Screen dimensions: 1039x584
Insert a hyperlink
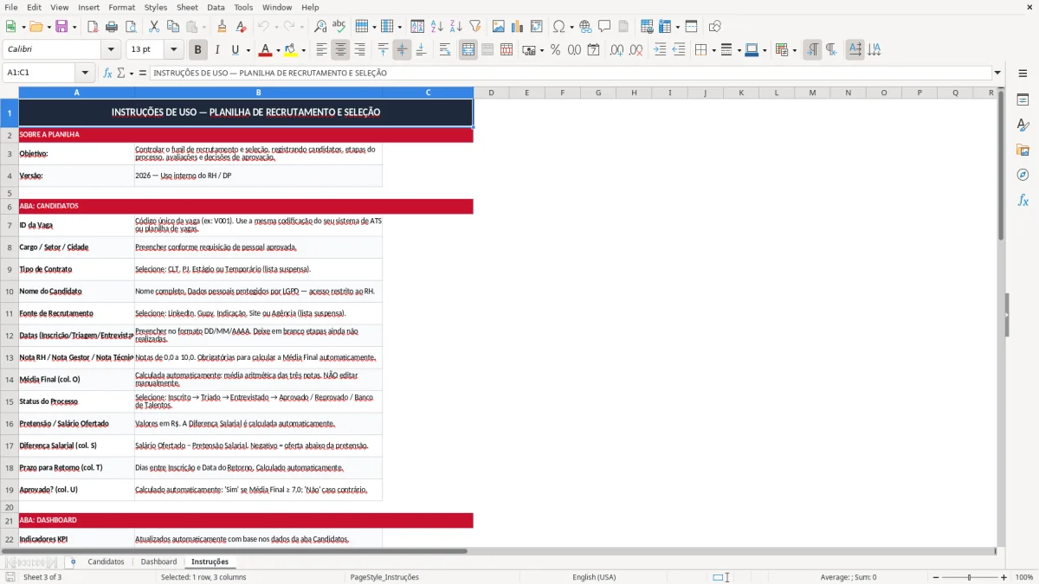[x=585, y=27]
